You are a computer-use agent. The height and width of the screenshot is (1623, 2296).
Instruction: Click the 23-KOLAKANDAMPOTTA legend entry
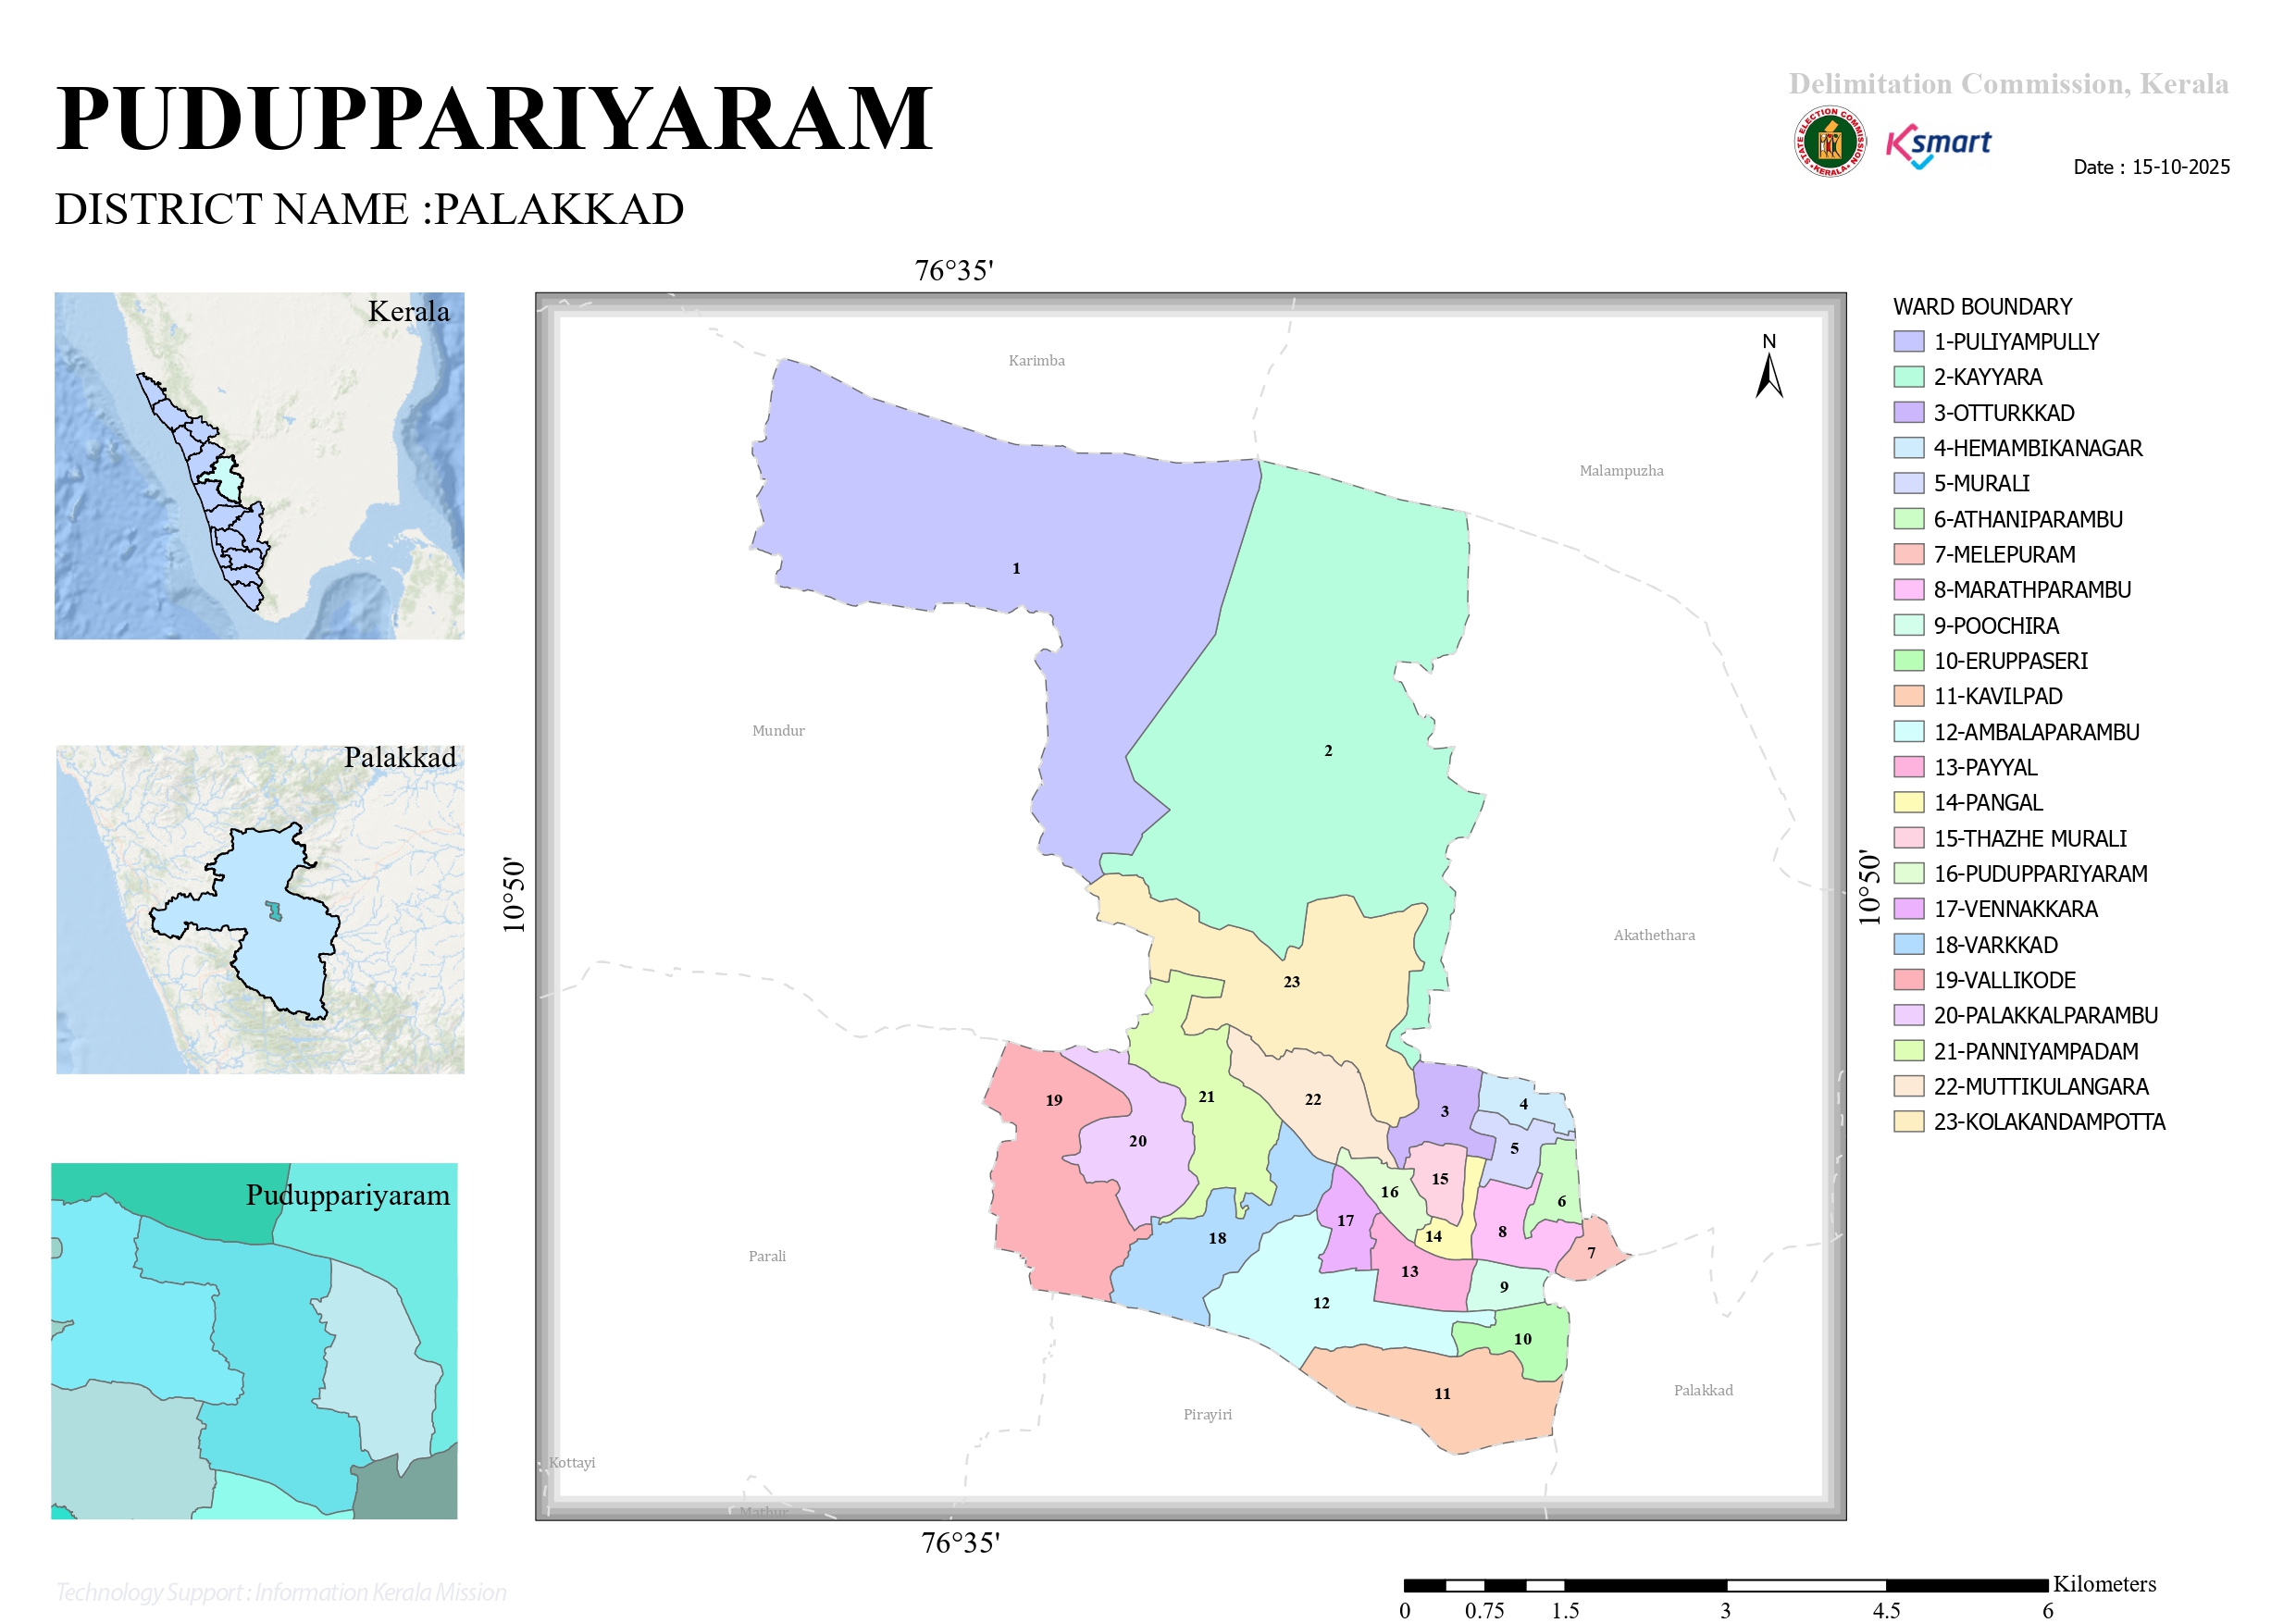[x=2029, y=1121]
